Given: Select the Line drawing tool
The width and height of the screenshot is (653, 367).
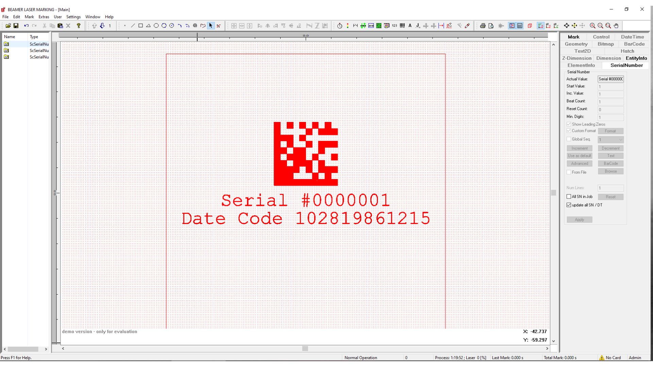Looking at the screenshot, I should (133, 25).
